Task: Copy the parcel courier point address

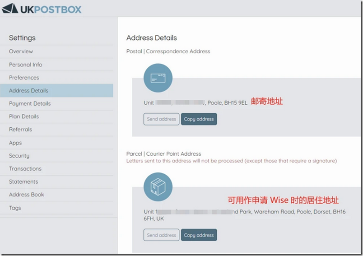Action: [x=199, y=235]
